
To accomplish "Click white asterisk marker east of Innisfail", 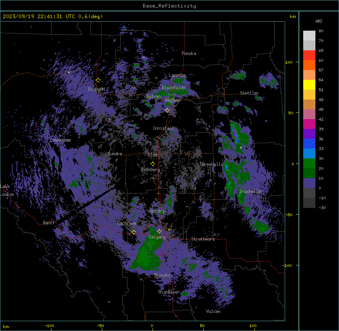I will (197, 119).
